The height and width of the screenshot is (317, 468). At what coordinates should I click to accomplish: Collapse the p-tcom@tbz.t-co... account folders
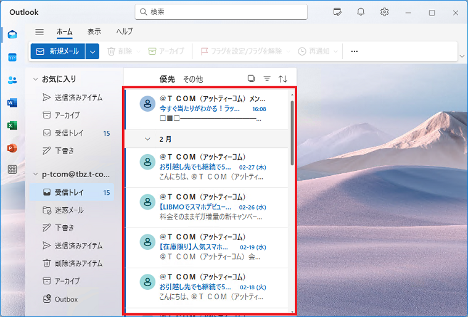(36, 174)
